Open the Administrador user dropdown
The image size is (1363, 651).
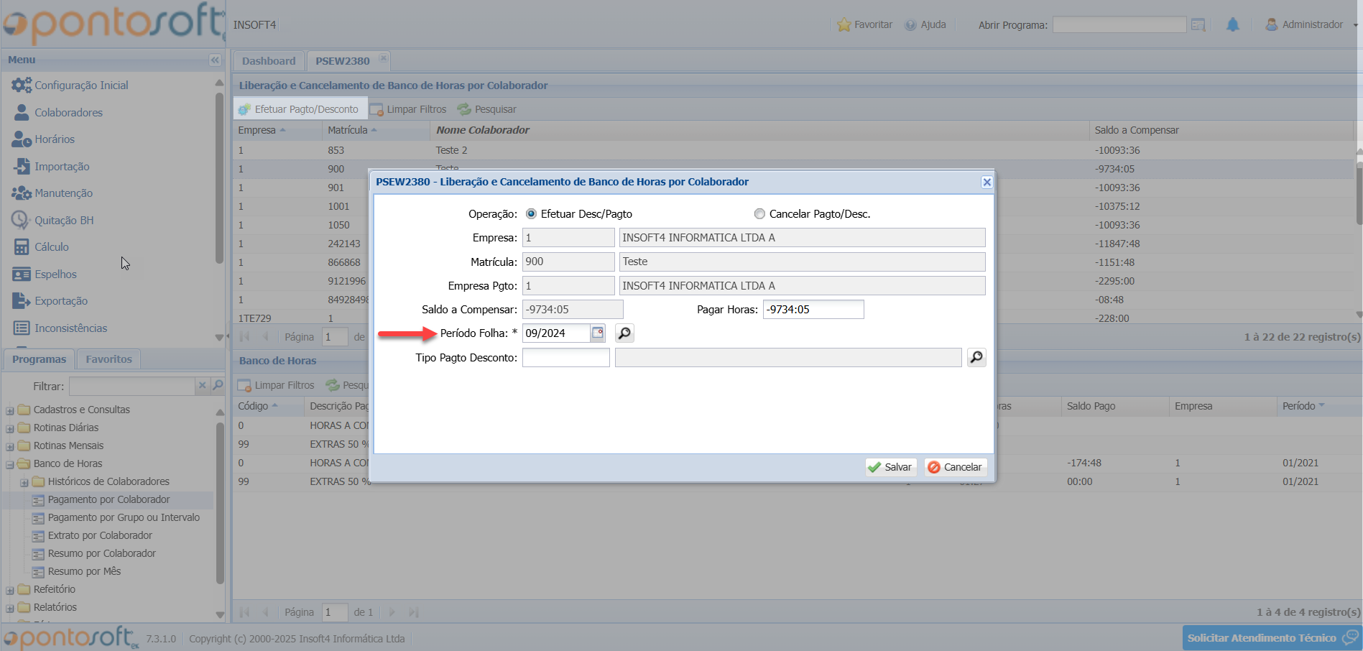click(1311, 25)
